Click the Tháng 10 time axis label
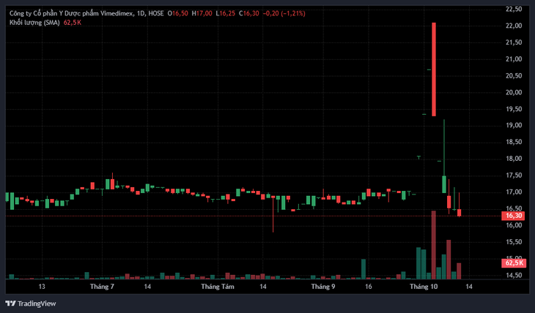This screenshot has width=535, height=313. click(424, 287)
